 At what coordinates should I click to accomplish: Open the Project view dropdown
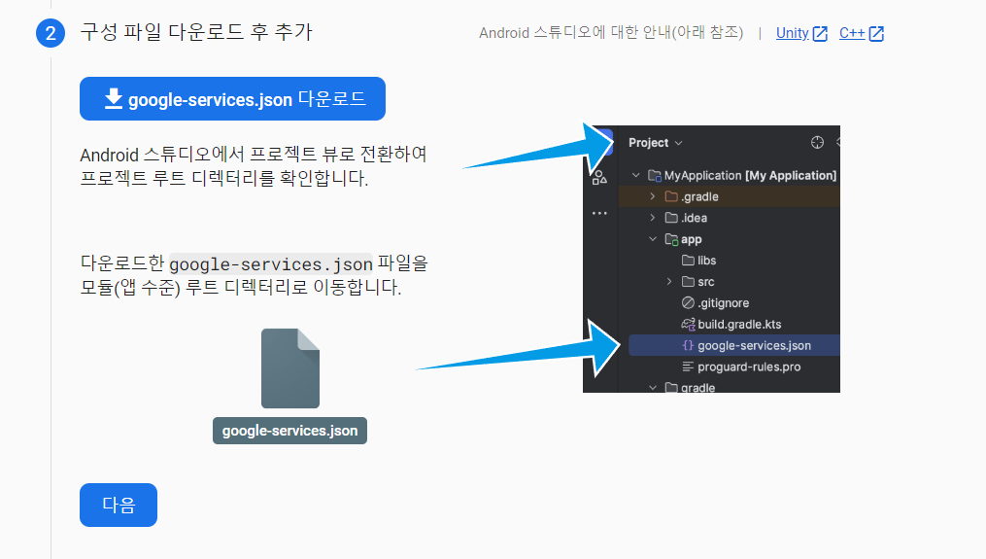click(656, 143)
